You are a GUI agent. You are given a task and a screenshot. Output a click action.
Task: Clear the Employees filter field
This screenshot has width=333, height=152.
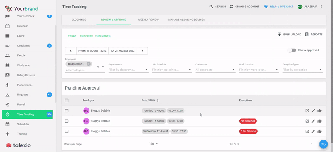pyautogui.click(x=98, y=67)
